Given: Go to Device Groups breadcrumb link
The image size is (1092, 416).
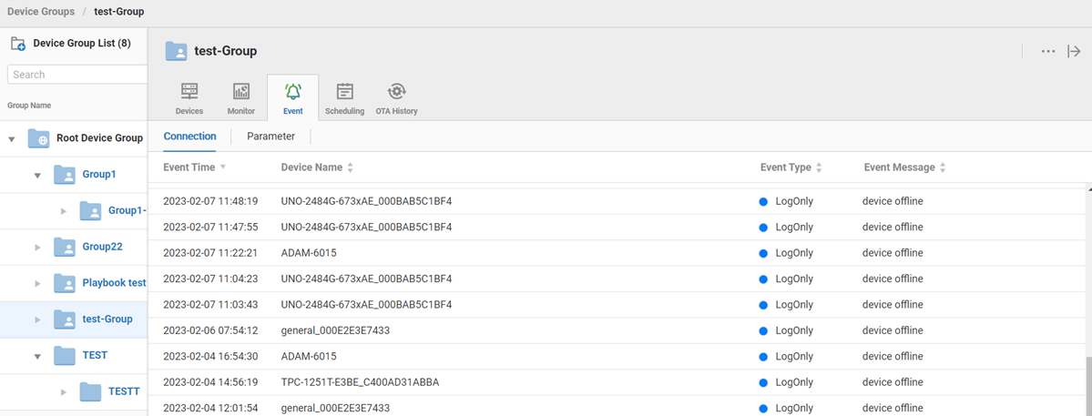Looking at the screenshot, I should pyautogui.click(x=41, y=12).
